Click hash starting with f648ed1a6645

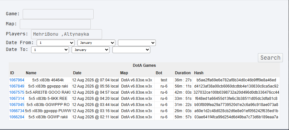(x=236, y=99)
